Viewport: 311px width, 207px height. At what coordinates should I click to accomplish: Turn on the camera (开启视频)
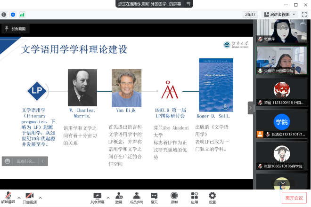pyautogui.click(x=29, y=197)
